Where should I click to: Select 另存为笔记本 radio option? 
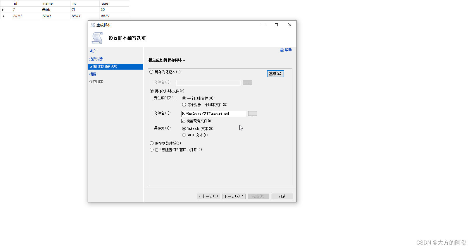pos(151,72)
